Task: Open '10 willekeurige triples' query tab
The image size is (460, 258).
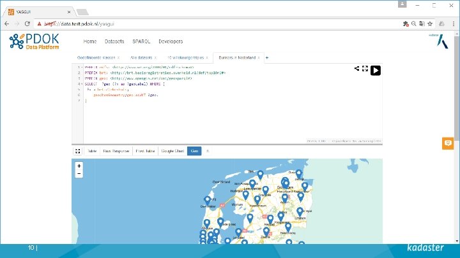Action: point(185,57)
